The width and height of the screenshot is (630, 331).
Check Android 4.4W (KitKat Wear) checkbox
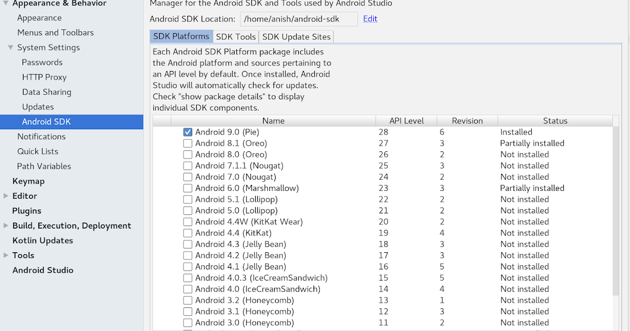click(x=187, y=222)
